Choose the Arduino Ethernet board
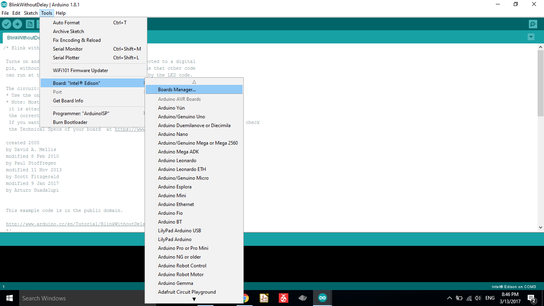This screenshot has height=306, width=544. click(x=194, y=204)
